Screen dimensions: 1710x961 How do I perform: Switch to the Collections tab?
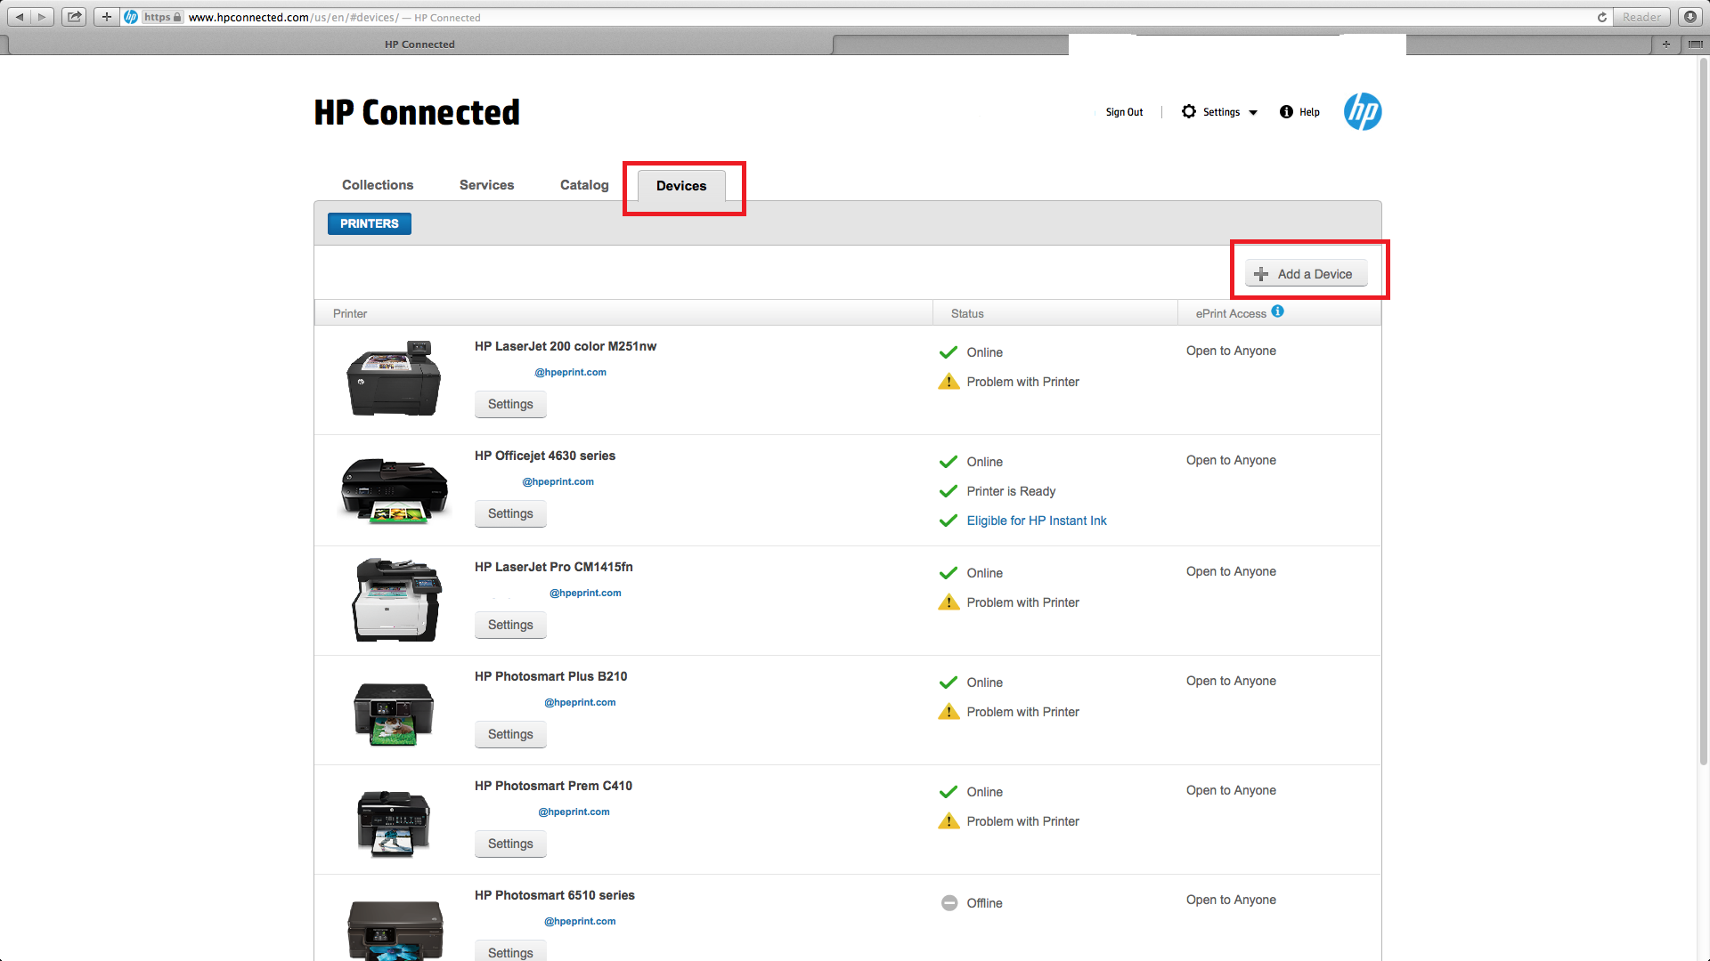[x=378, y=185]
